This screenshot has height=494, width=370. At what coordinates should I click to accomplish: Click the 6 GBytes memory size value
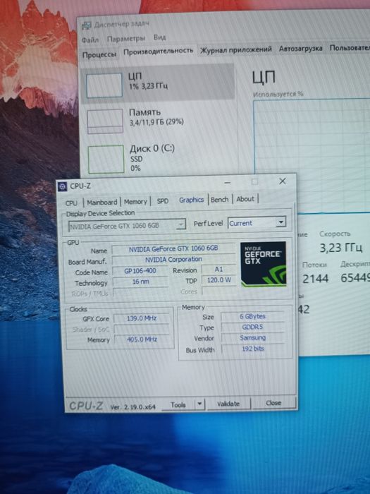click(x=252, y=316)
